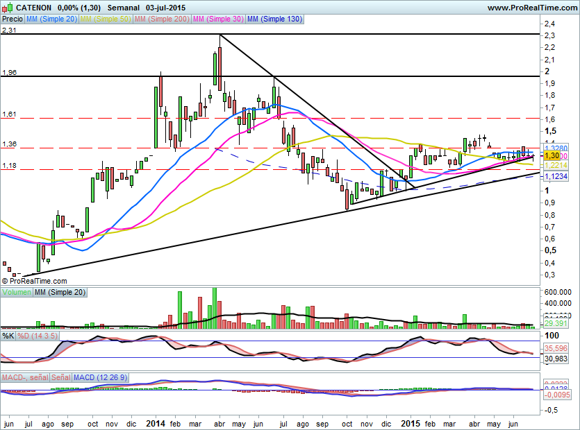
Task: Click the %D (14 3 5) stochastic label
Action: (39, 336)
